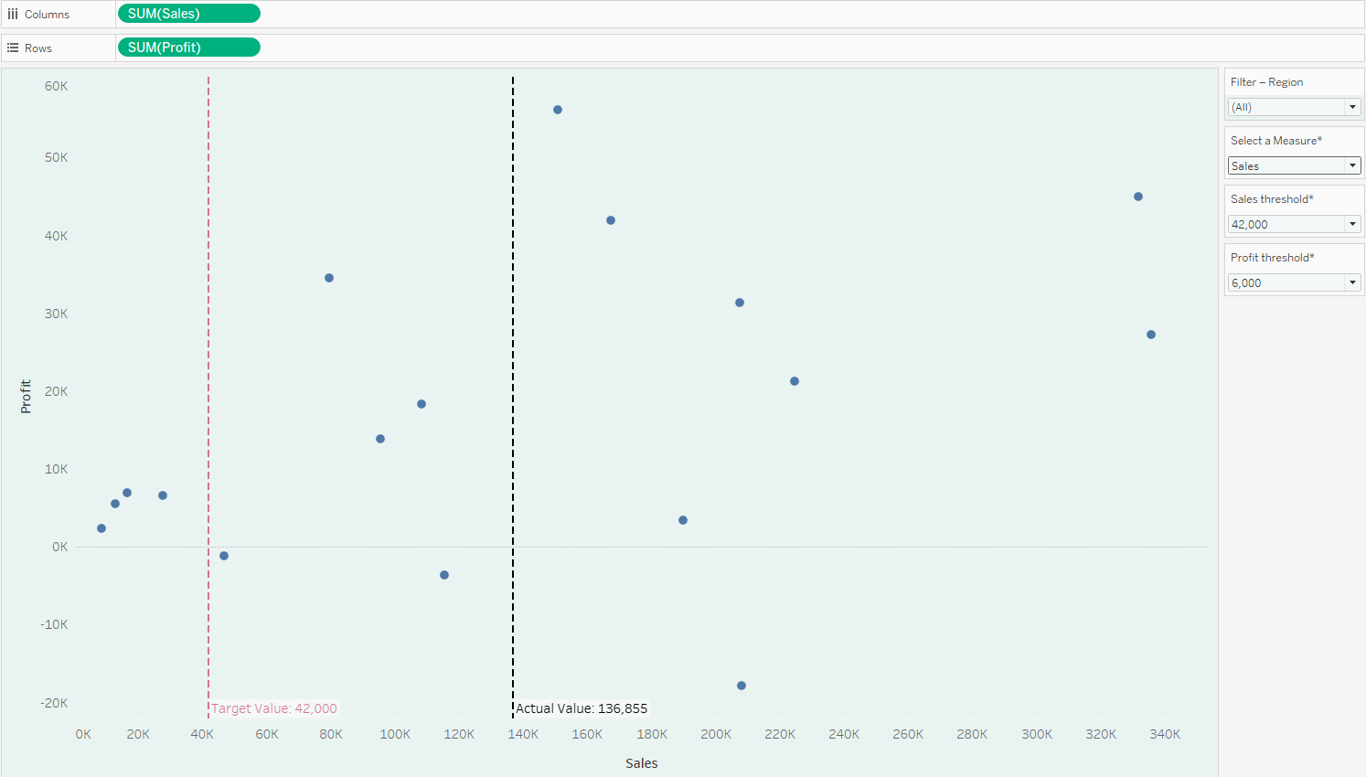Image resolution: width=1366 pixels, height=777 pixels.
Task: Select the data point at 80K sales, 35K profit
Action: (x=329, y=278)
